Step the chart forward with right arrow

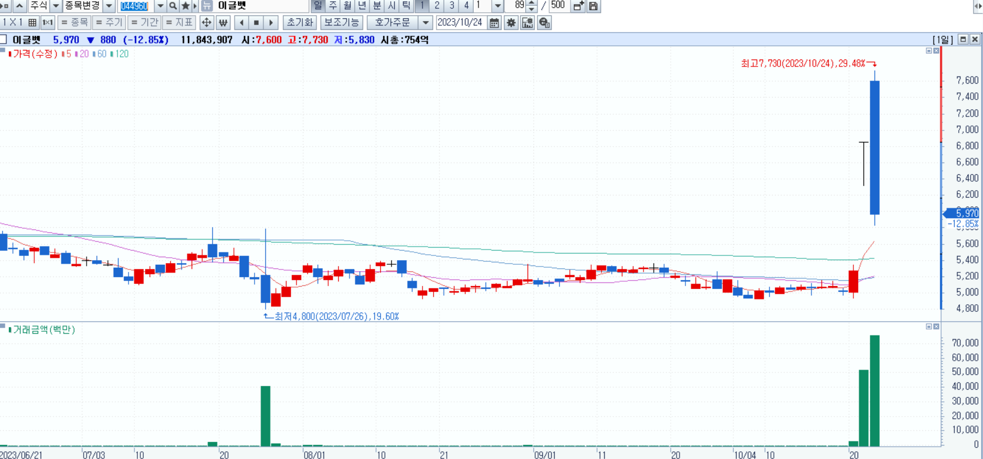click(x=271, y=22)
